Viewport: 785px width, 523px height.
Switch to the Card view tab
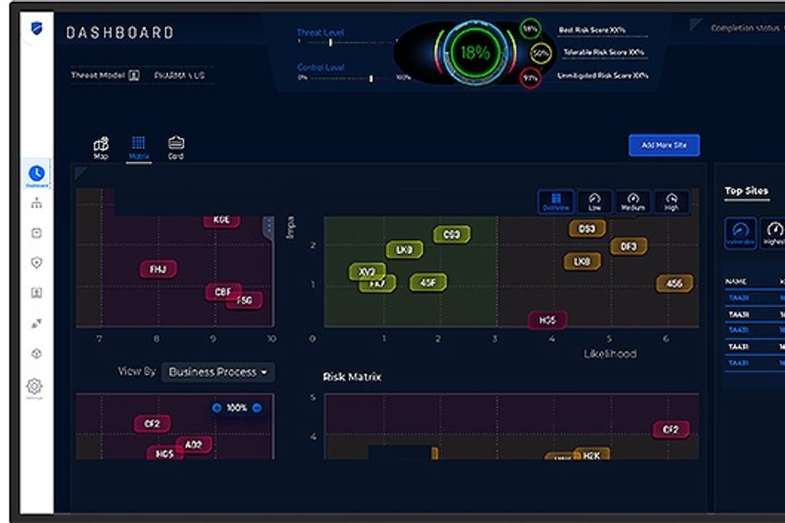pyautogui.click(x=176, y=147)
